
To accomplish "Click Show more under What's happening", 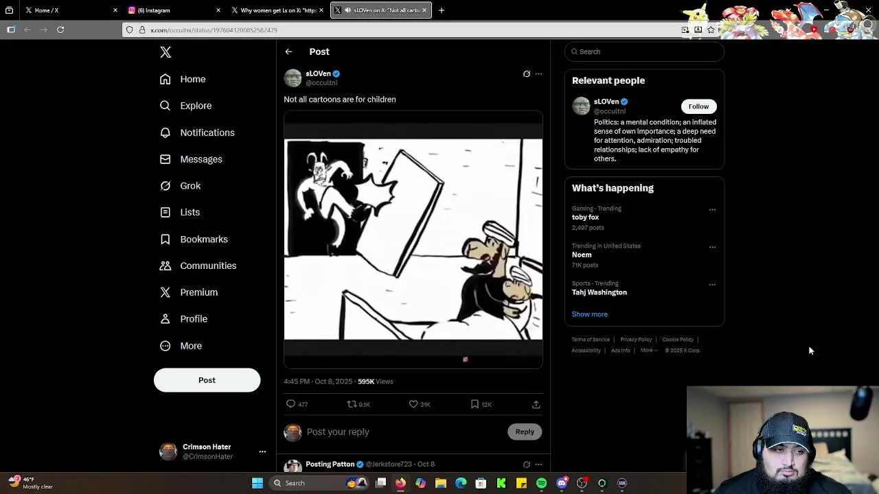I will (590, 314).
